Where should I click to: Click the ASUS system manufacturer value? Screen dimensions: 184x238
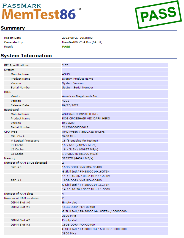(x=66, y=74)
